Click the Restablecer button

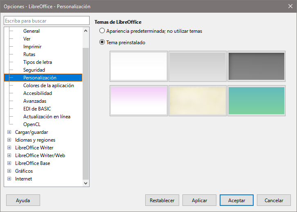tap(162, 200)
